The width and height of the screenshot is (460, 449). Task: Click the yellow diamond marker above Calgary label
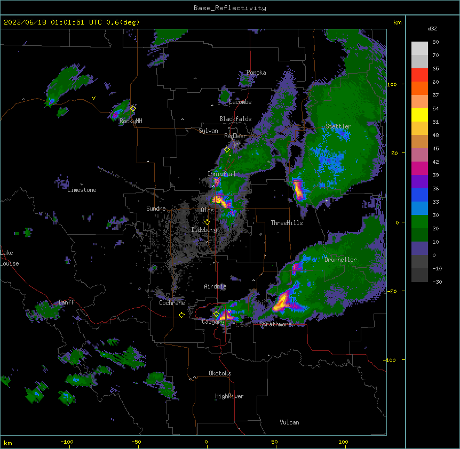click(216, 314)
